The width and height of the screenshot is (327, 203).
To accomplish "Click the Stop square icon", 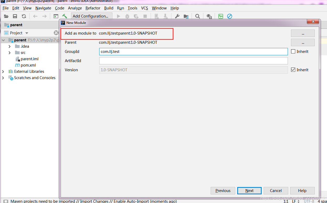I will [x=145, y=16].
